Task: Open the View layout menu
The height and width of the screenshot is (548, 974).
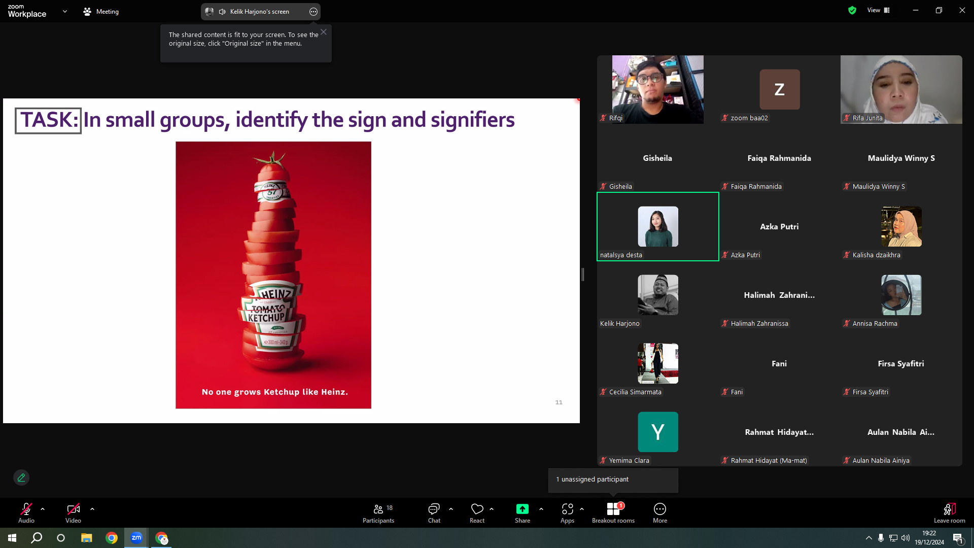Action: click(879, 10)
